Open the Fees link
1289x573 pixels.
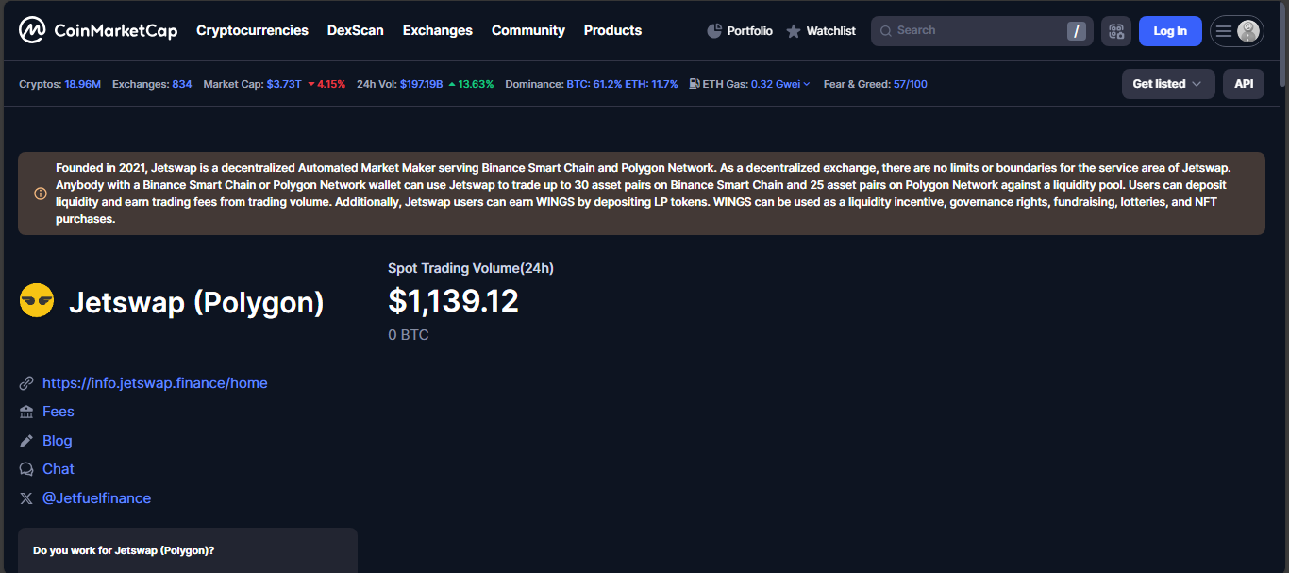tap(59, 412)
